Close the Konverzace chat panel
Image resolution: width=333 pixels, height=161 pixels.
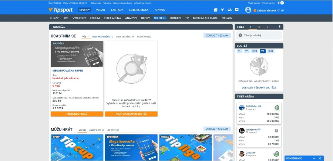[x=320, y=158]
